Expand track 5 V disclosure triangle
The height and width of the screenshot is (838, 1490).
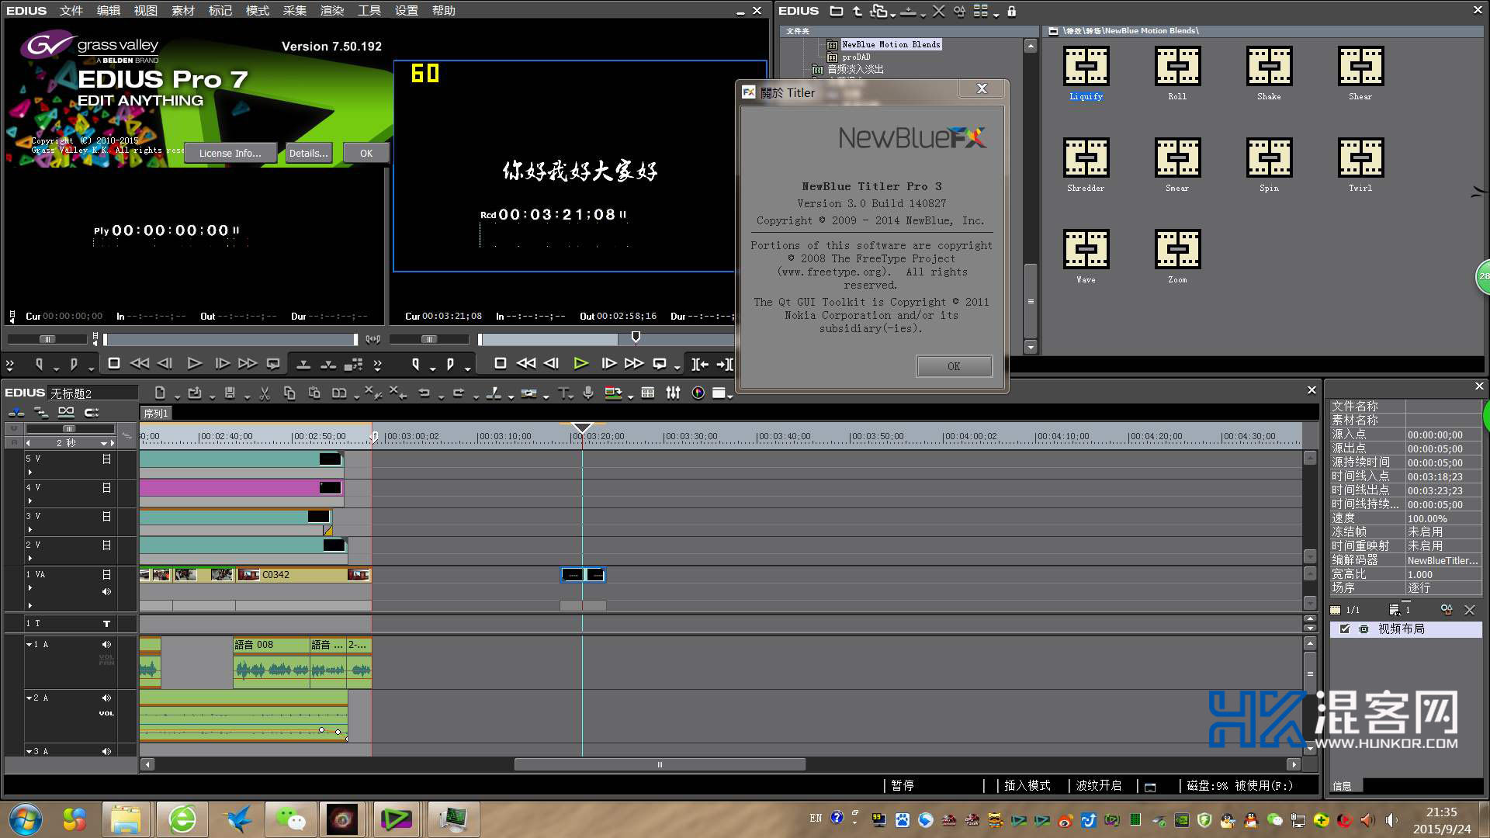[30, 472]
